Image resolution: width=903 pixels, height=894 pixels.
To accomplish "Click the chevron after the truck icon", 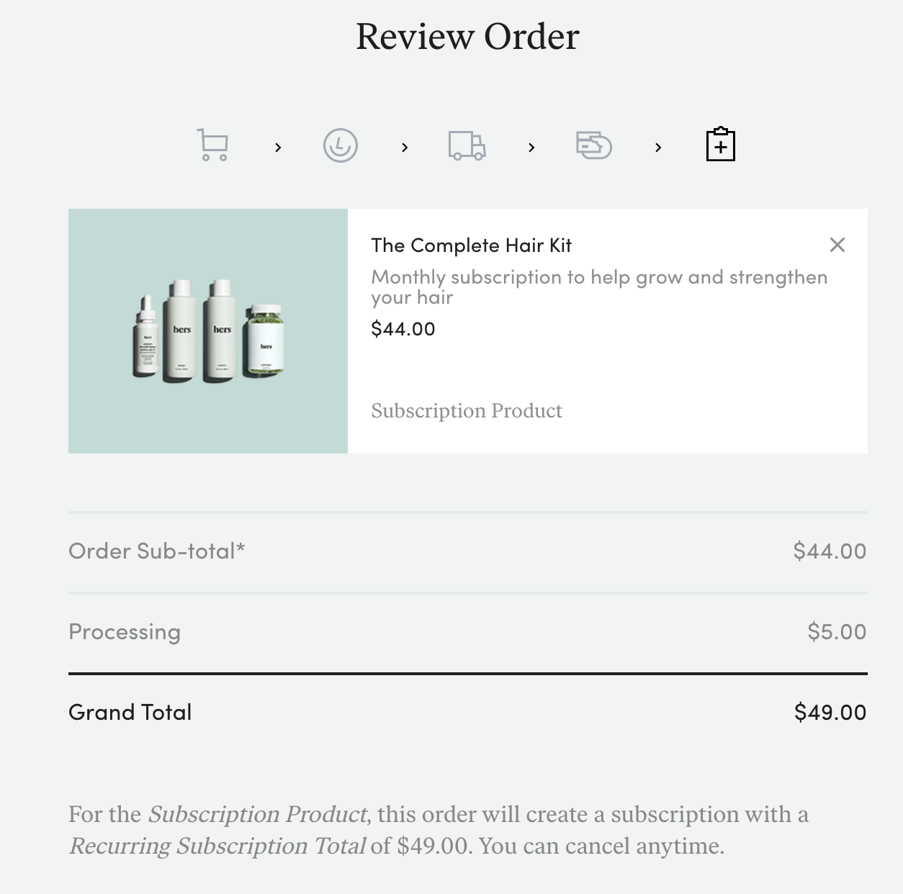I will pos(531,148).
